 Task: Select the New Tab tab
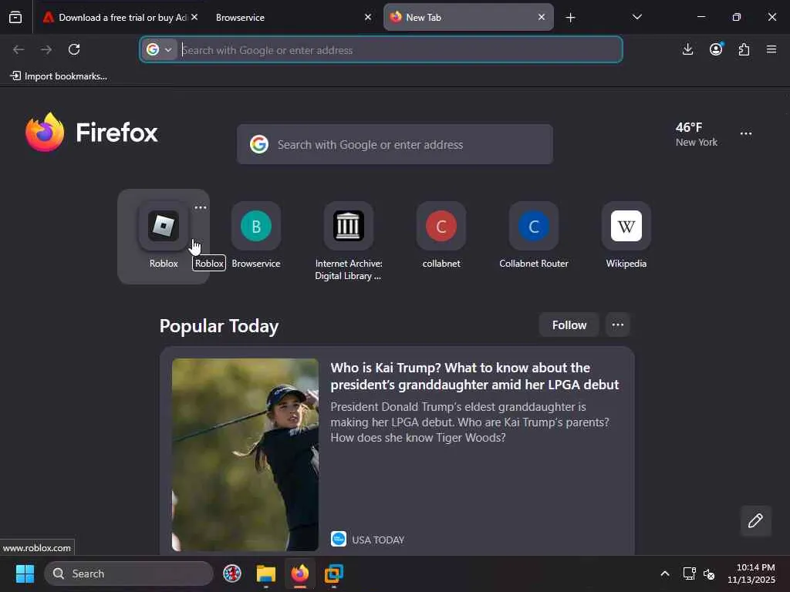(461, 18)
